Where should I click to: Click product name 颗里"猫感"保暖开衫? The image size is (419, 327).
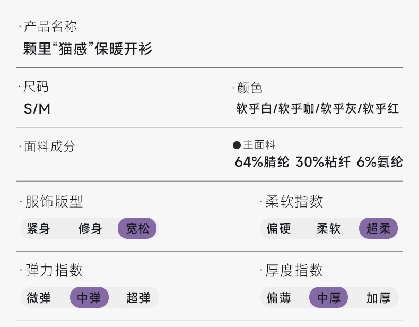pyautogui.click(x=88, y=49)
